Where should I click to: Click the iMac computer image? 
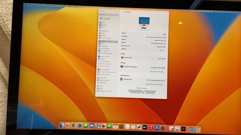(144, 21)
